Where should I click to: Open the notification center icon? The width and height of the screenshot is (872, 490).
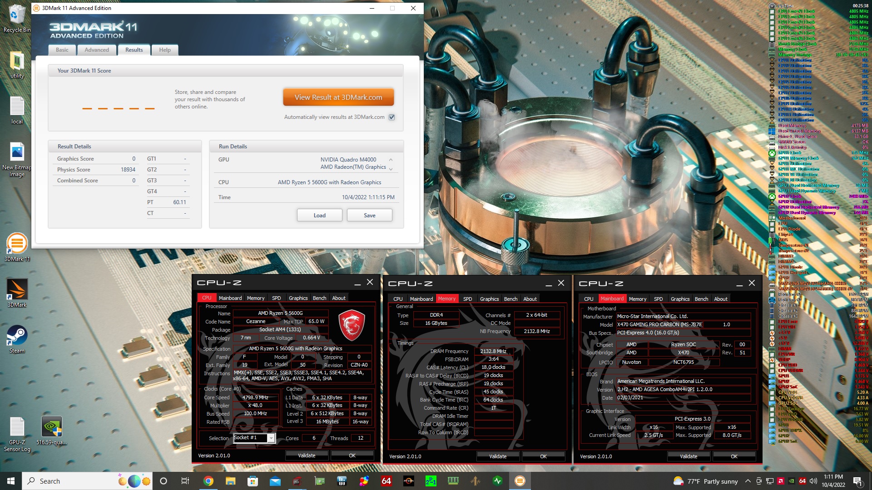pos(857,481)
